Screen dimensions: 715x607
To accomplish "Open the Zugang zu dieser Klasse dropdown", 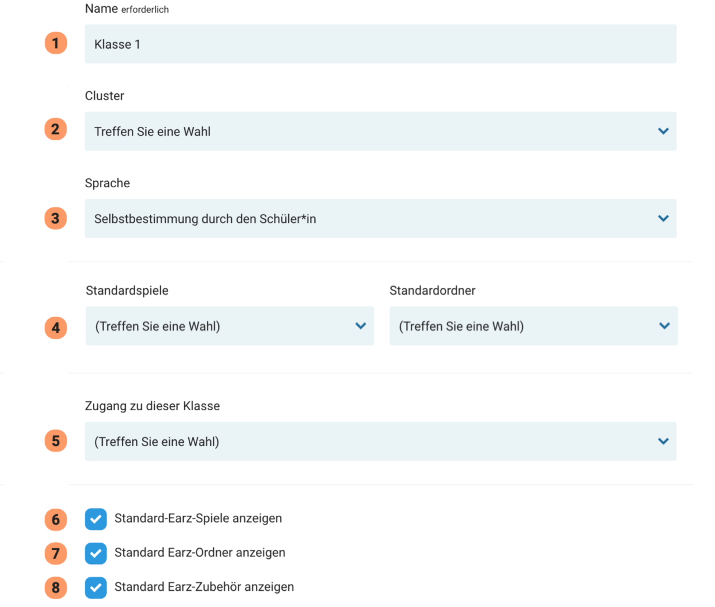I will (x=380, y=441).
